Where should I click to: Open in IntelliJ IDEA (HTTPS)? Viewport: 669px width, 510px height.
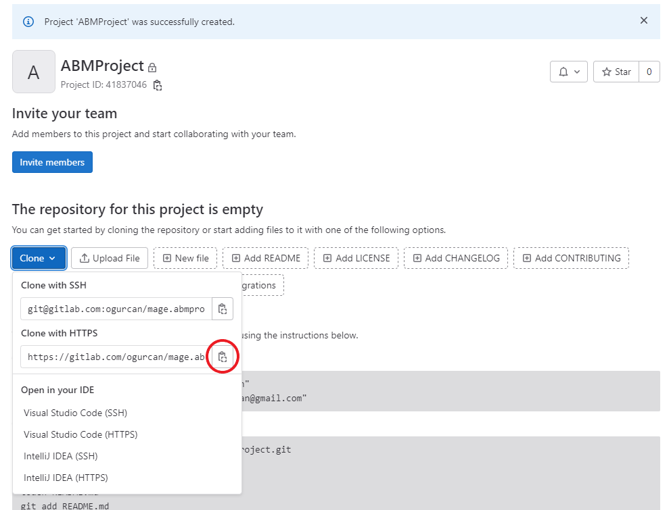(66, 478)
